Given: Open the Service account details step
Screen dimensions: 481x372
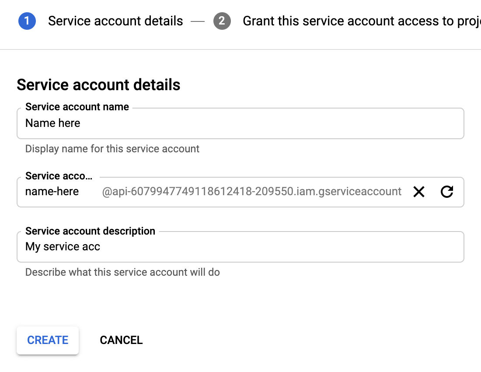Looking at the screenshot, I should (115, 21).
